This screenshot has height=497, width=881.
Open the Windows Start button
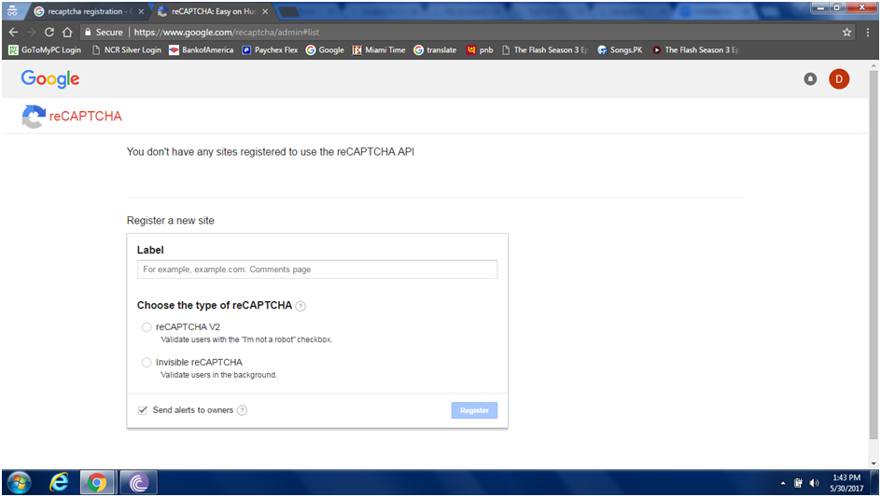point(19,482)
